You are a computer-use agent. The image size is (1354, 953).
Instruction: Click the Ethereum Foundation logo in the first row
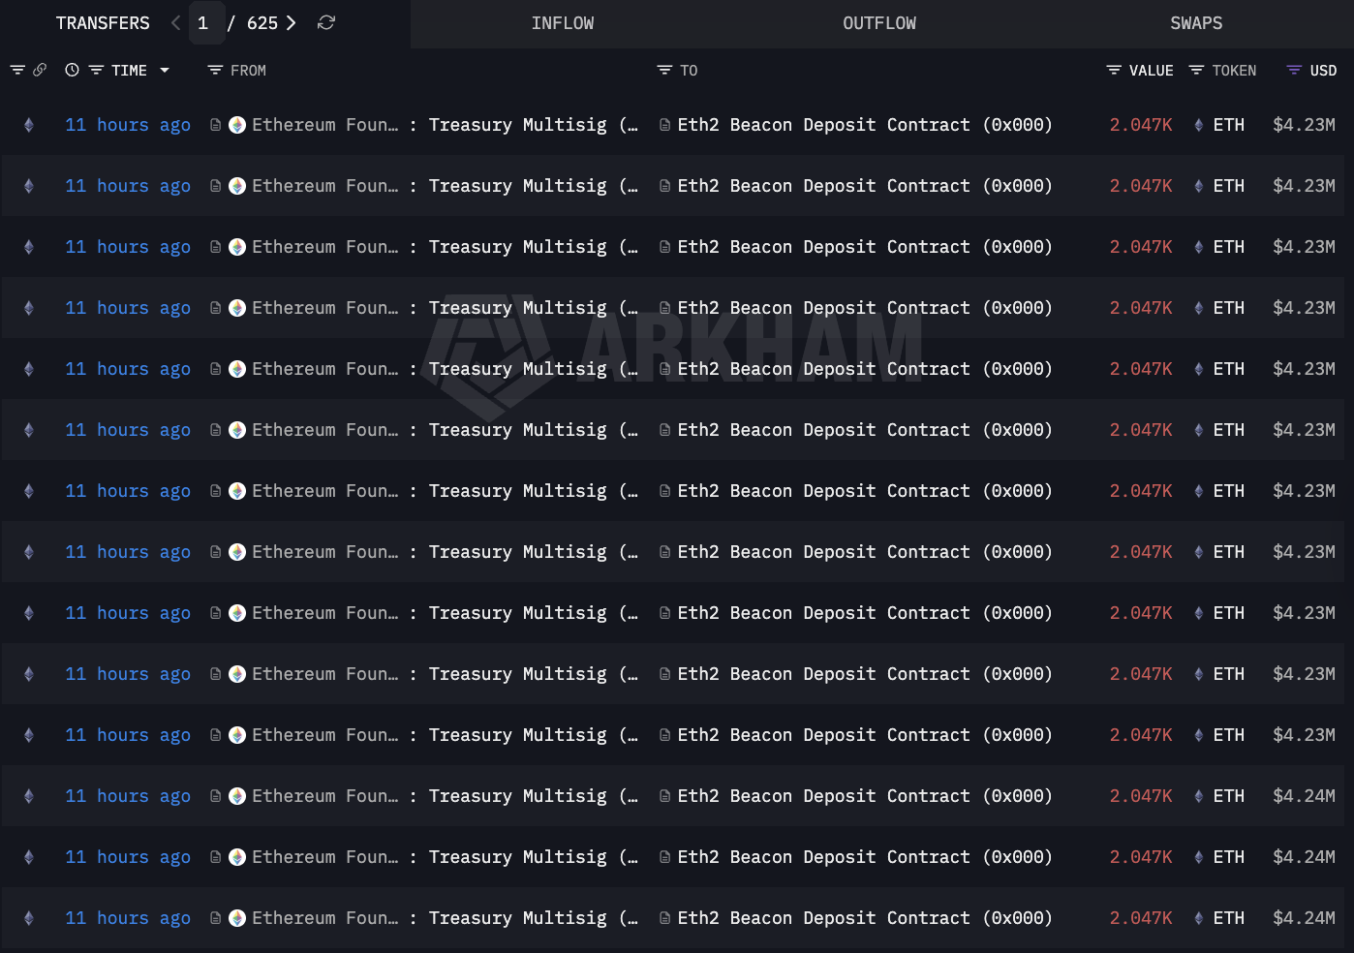tap(236, 124)
